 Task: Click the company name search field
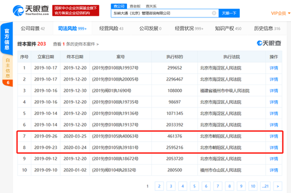(x=161, y=13)
